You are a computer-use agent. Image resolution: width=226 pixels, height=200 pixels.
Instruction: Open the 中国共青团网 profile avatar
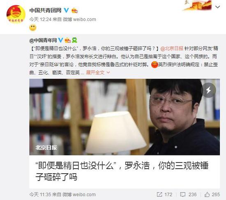point(16,14)
